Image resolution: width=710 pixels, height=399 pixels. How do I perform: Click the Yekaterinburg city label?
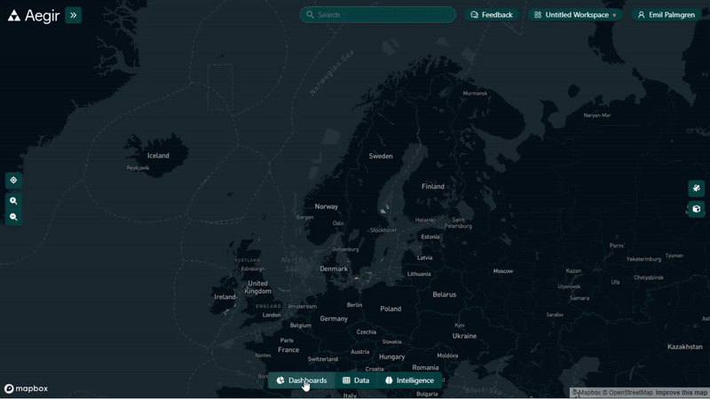pos(643,260)
